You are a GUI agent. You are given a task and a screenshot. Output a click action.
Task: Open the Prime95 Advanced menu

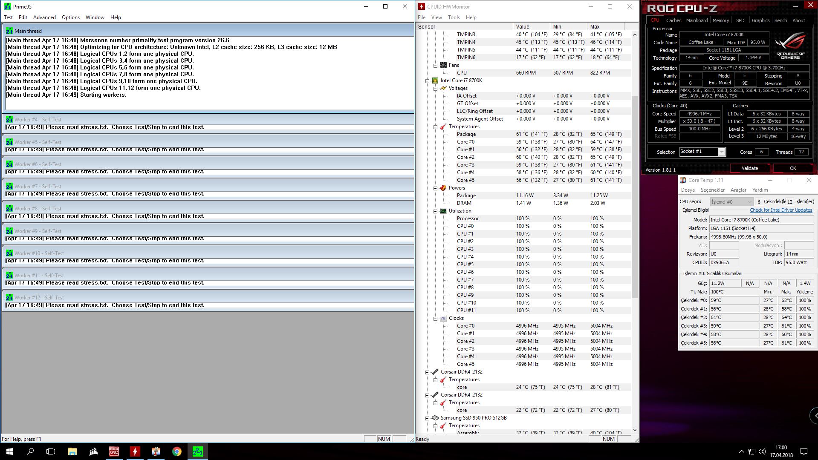point(44,17)
